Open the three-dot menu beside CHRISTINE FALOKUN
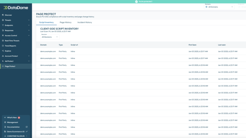The image size is (246, 138). [27, 136]
